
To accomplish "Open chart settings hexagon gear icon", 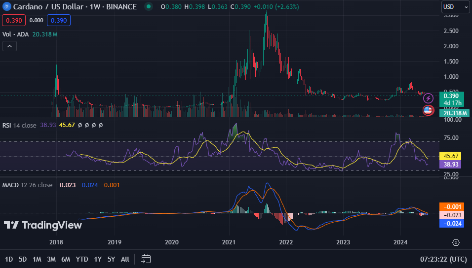I will (x=456, y=242).
